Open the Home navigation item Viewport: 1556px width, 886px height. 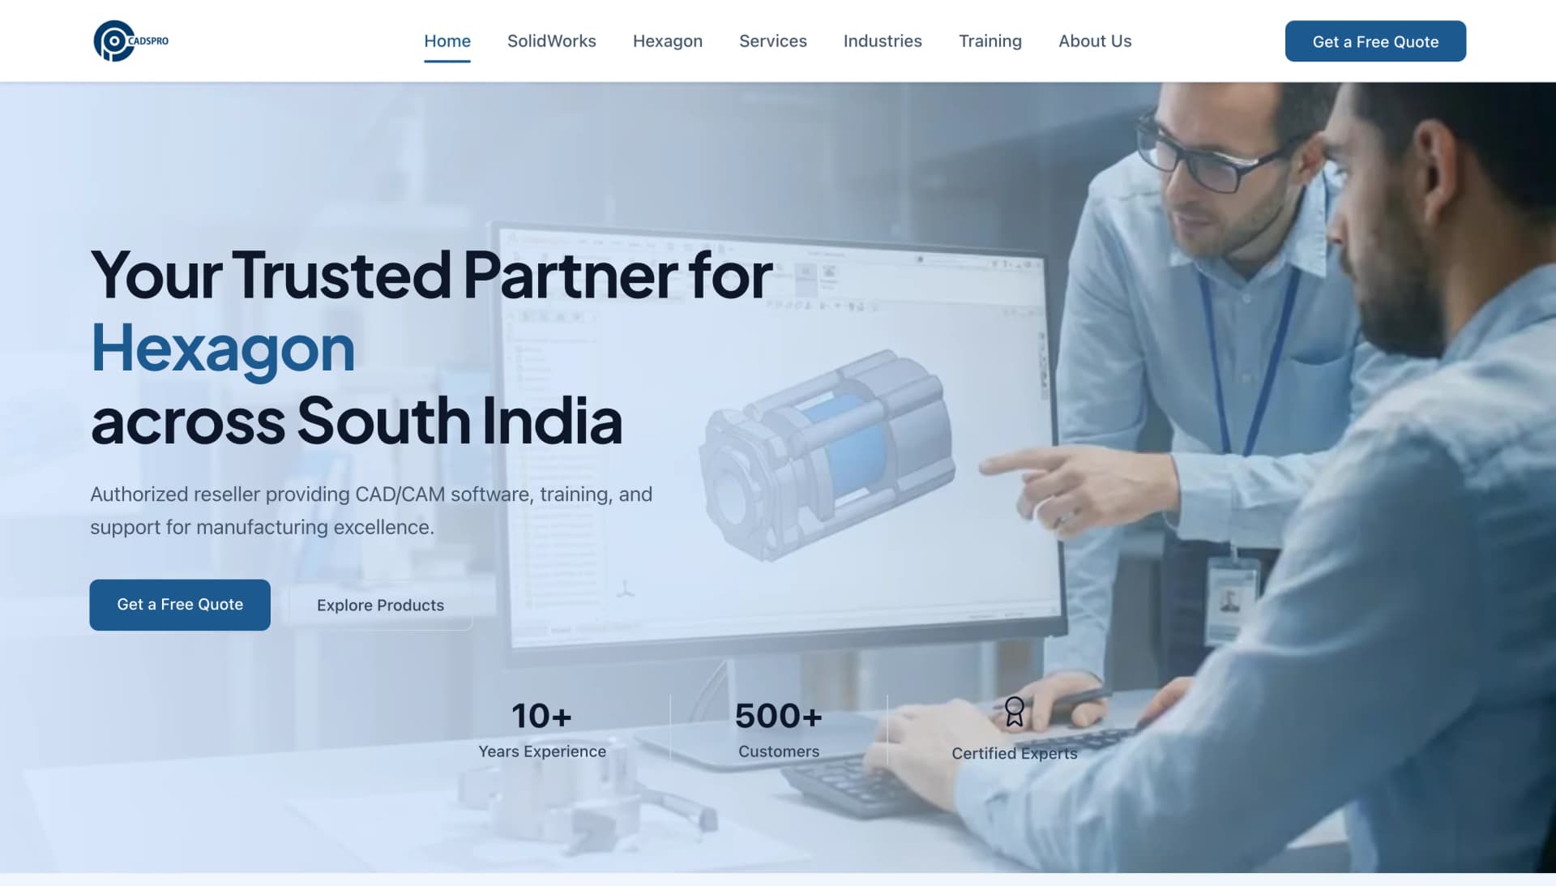[447, 41]
